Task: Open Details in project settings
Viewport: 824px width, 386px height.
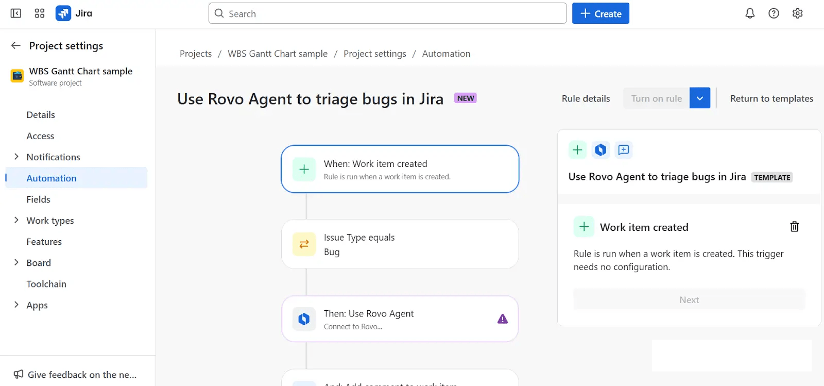Action: click(41, 115)
